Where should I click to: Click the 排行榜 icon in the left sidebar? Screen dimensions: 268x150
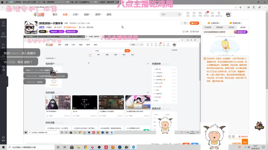tap(3, 35)
